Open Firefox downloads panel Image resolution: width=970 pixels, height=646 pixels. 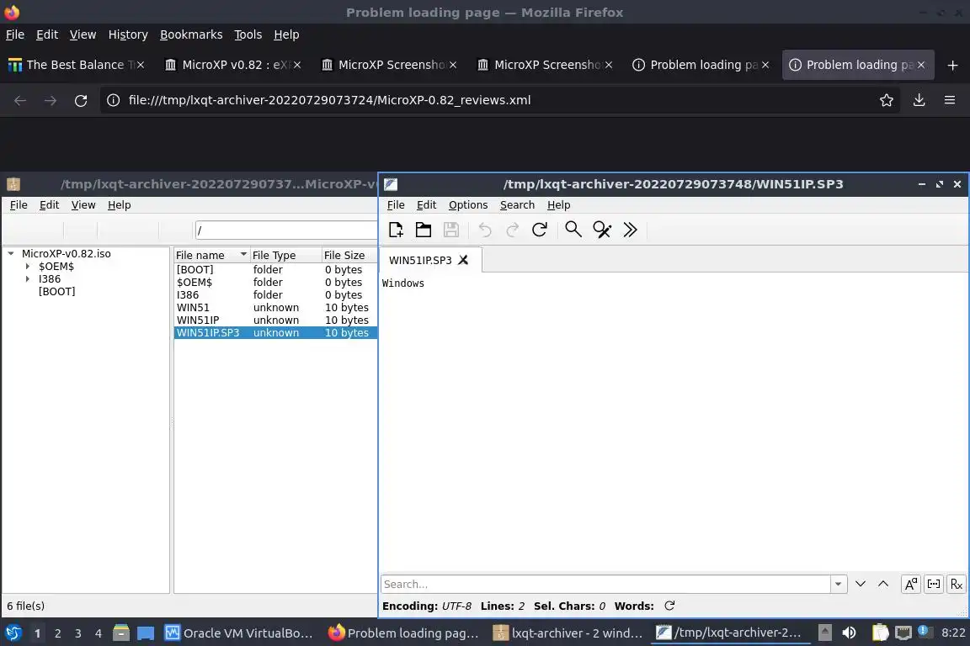[x=919, y=100]
